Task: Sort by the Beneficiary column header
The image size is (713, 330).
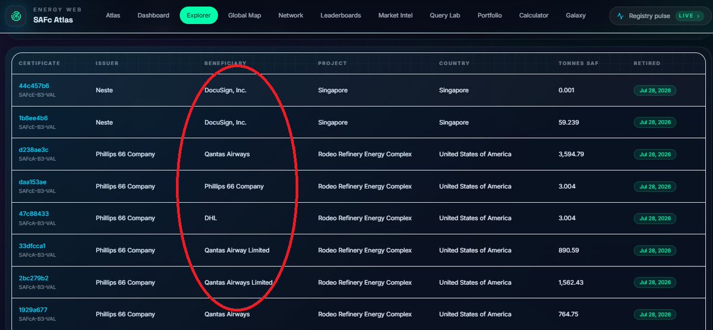Action: tap(225, 63)
